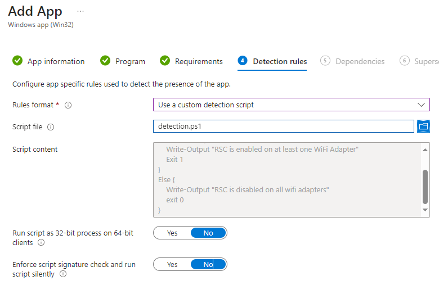The height and width of the screenshot is (285, 439).
Task: Open the Detection rules tab
Action: coord(280,61)
